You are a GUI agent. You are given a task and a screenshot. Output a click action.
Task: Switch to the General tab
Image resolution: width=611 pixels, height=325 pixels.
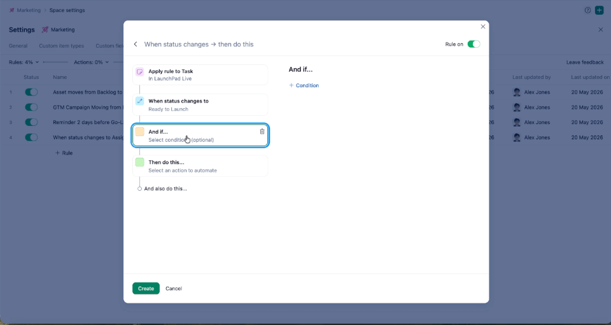click(18, 46)
